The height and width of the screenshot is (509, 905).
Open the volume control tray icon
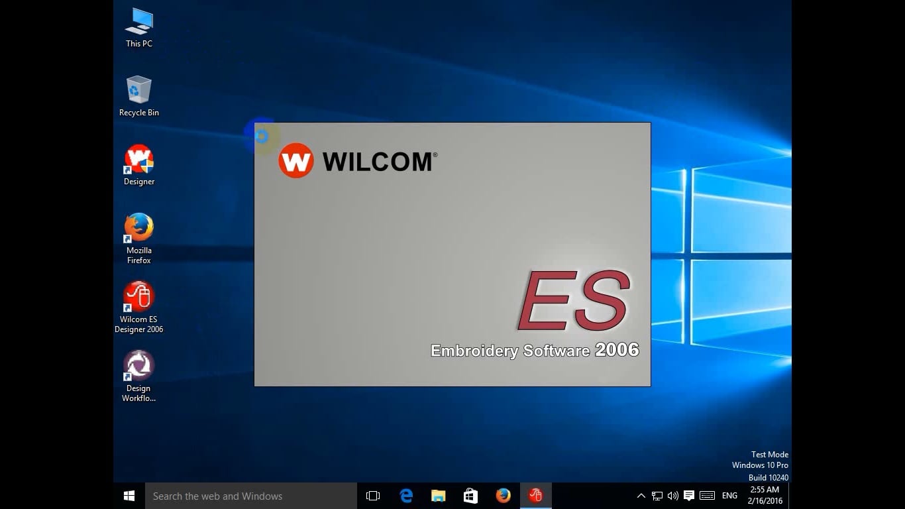tap(673, 496)
